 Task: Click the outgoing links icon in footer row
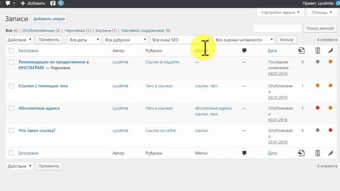tap(301, 153)
